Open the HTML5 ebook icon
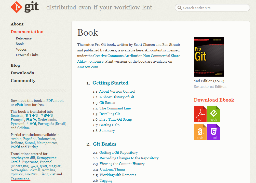The image size is (256, 183). [213, 132]
